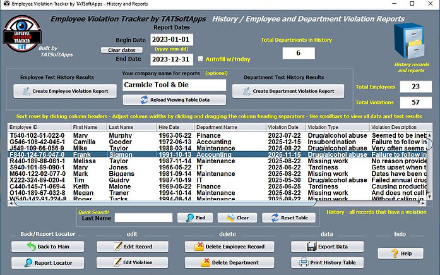Screen dimensions: 440x275
Task: Sort table by Violation Description column header
Action: 401,127
